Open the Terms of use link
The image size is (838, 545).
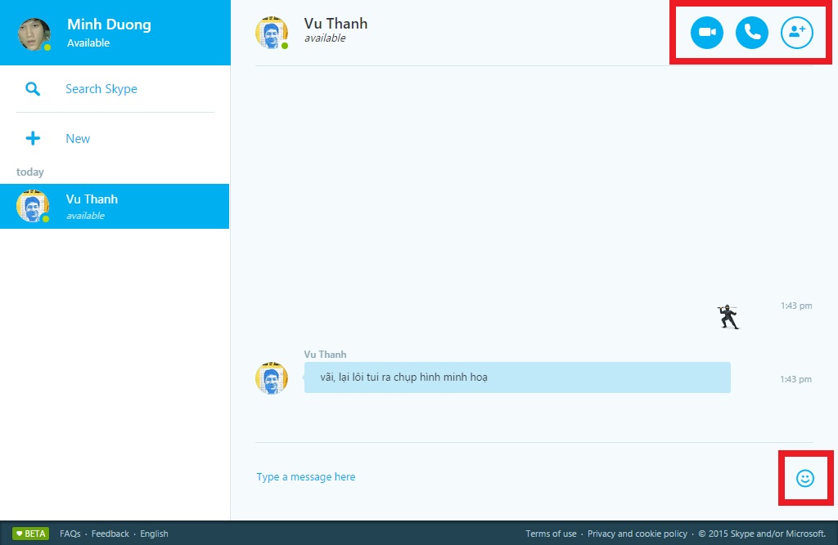coord(551,534)
